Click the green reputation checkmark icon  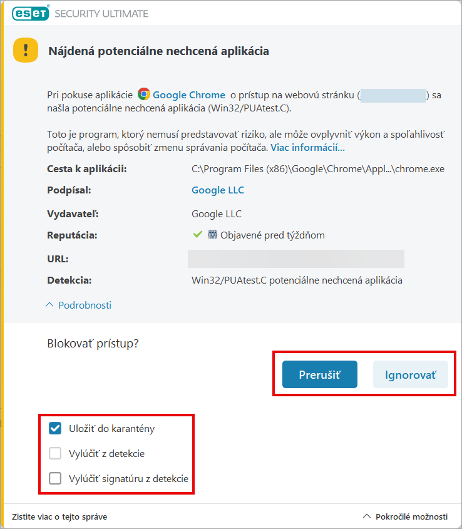(197, 235)
